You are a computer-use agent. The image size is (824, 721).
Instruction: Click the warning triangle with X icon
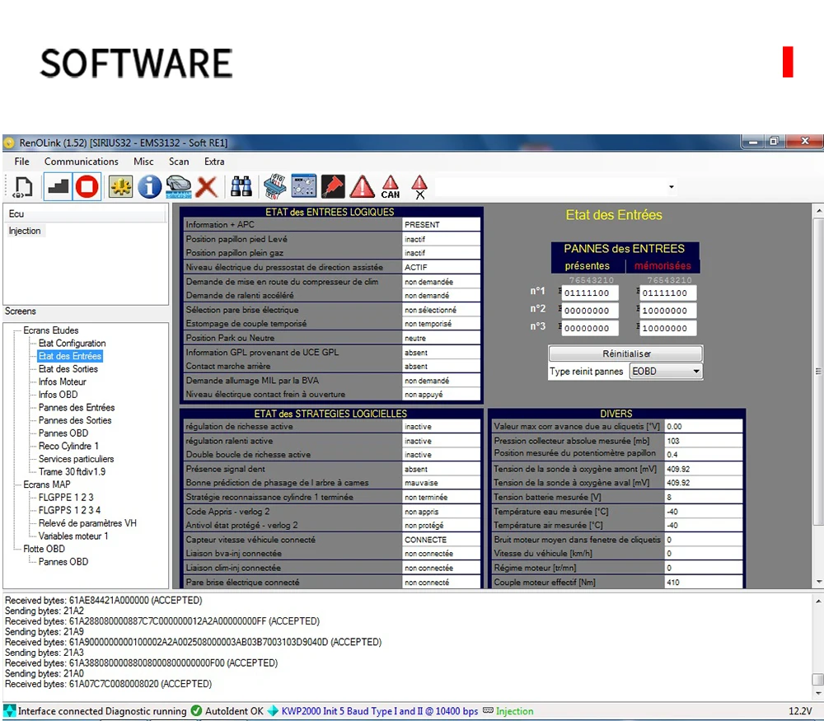point(419,186)
